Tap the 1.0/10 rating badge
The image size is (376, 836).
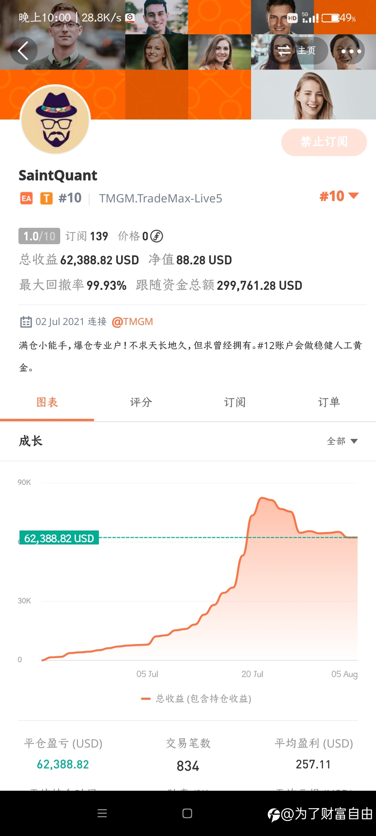39,236
